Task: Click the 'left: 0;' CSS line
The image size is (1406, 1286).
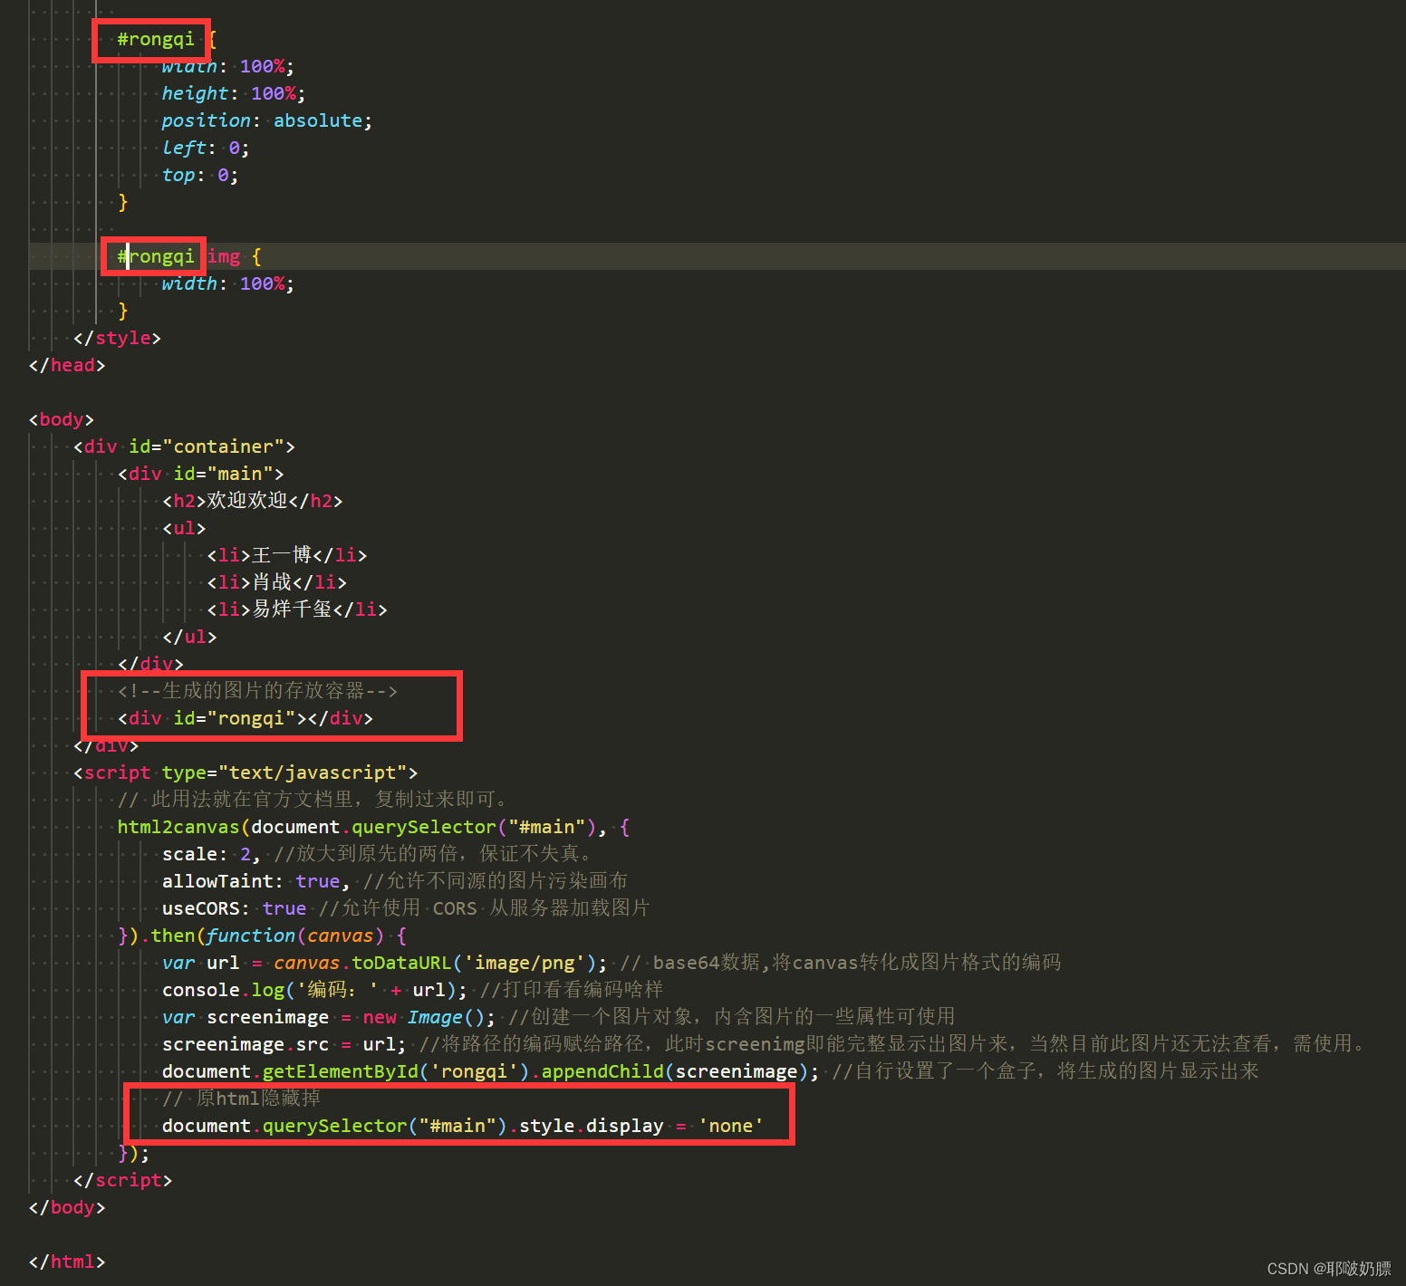Action: click(x=206, y=148)
